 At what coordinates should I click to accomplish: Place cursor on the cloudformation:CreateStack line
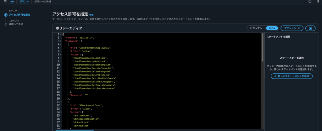(90, 58)
